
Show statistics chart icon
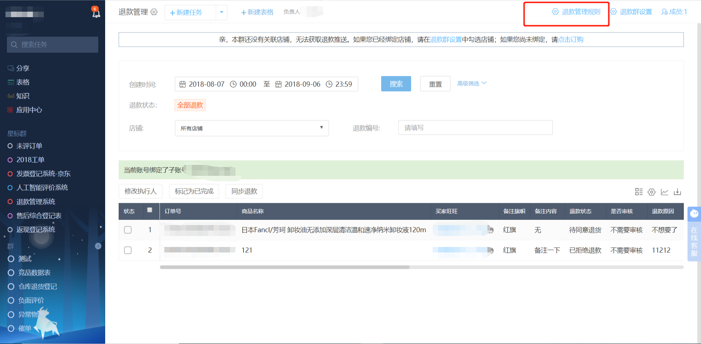coord(664,192)
